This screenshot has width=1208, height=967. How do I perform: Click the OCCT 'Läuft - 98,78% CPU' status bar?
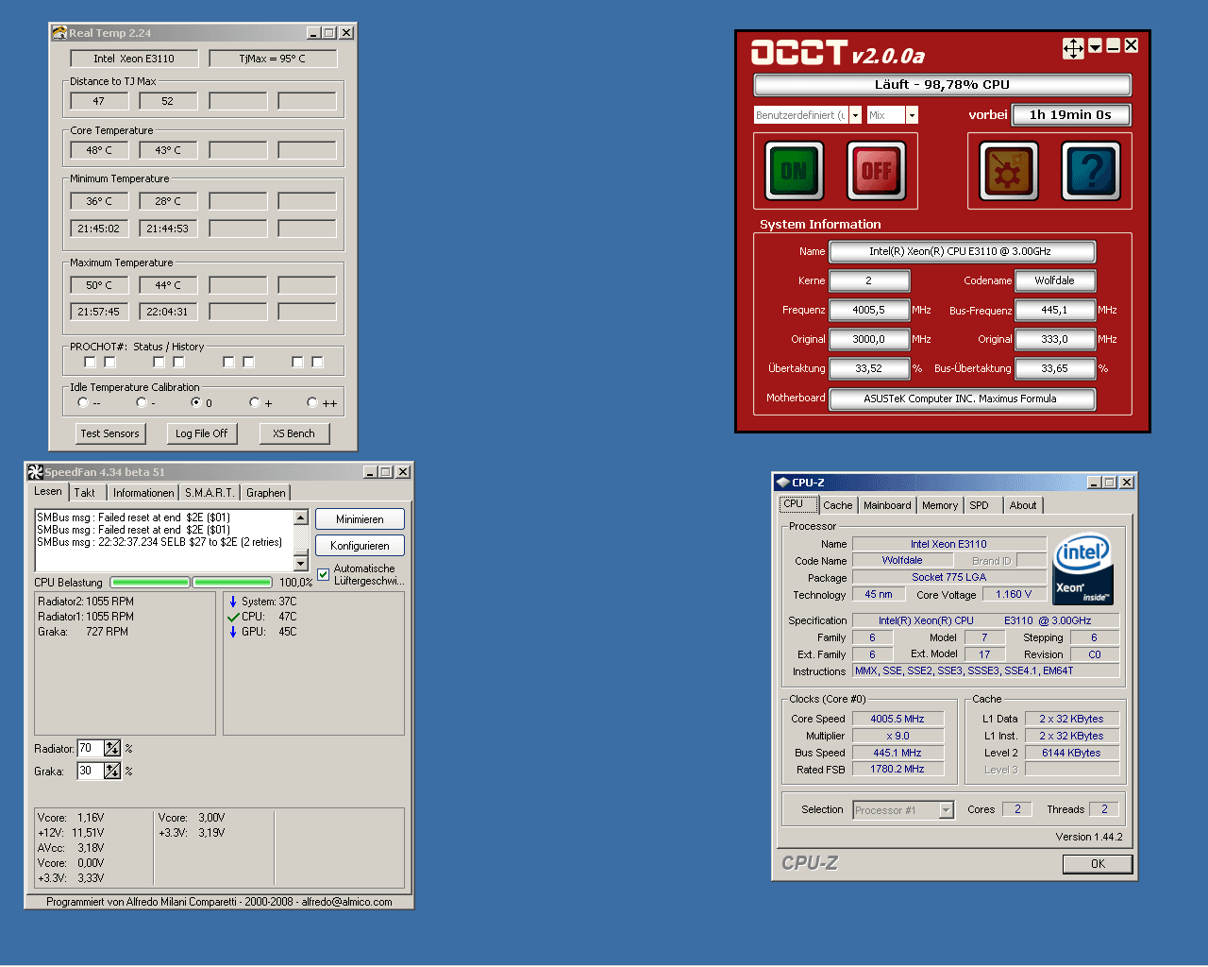[942, 85]
